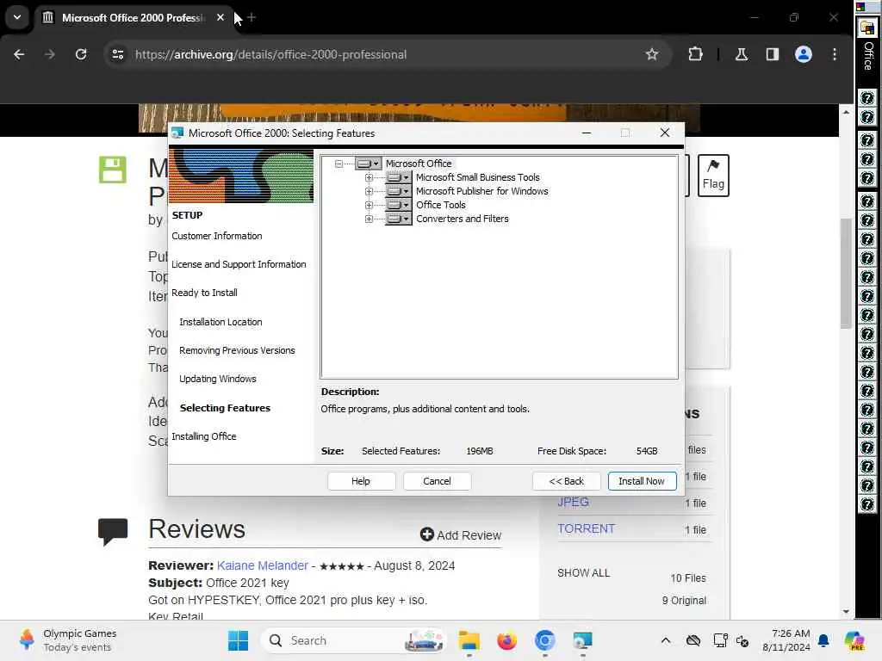The height and width of the screenshot is (661, 882).
Task: Bookmark this page with the star icon
Action: pyautogui.click(x=651, y=54)
